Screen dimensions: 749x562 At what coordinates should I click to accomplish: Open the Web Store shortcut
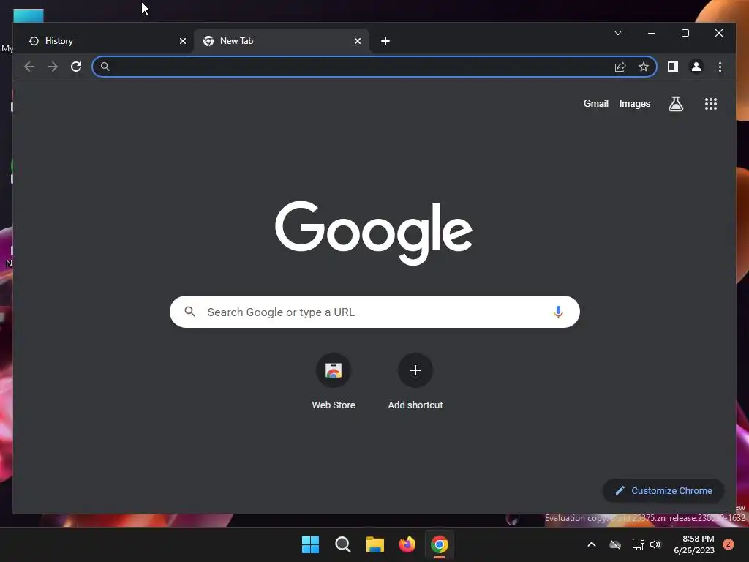[334, 382]
